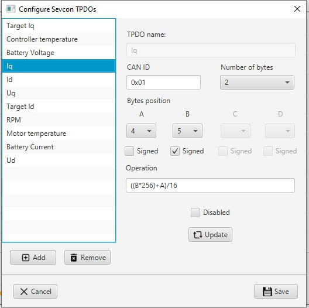Click the floppy disk Save icon
The image size is (309, 308).
click(x=267, y=292)
